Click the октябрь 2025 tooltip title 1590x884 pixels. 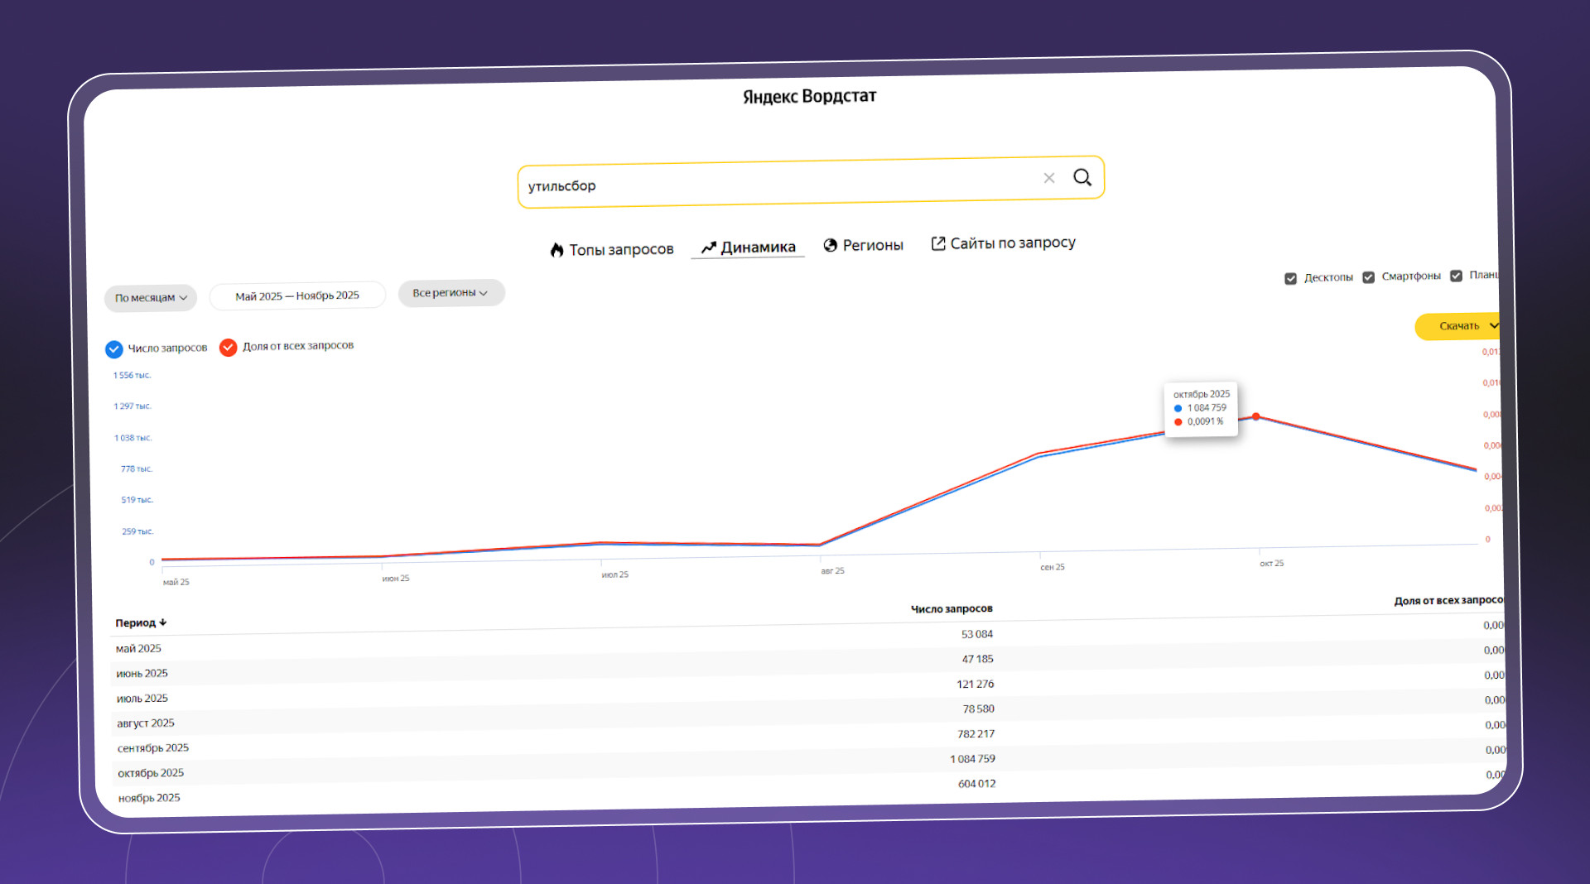pos(1202,394)
